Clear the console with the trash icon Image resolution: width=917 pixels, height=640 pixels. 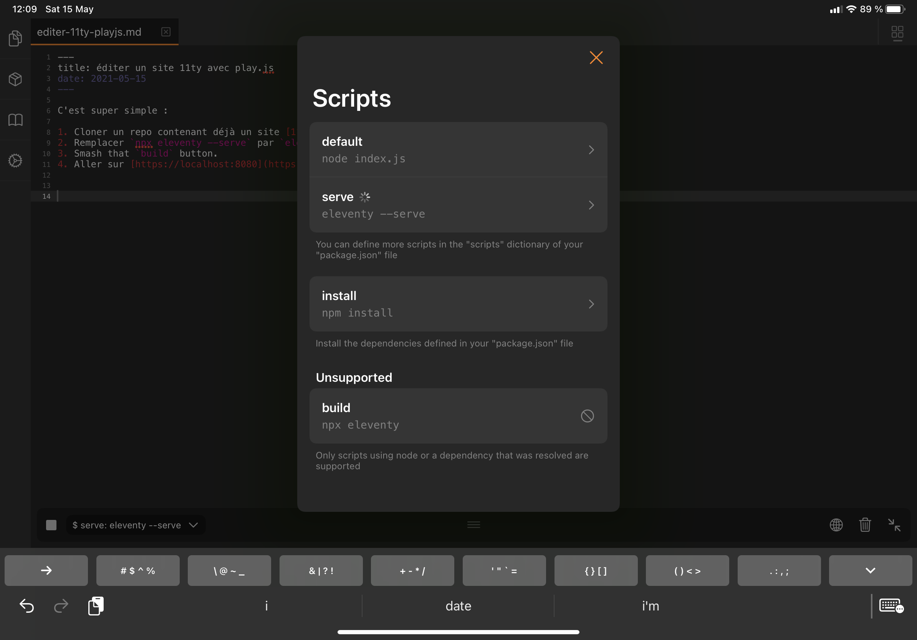[x=865, y=525]
